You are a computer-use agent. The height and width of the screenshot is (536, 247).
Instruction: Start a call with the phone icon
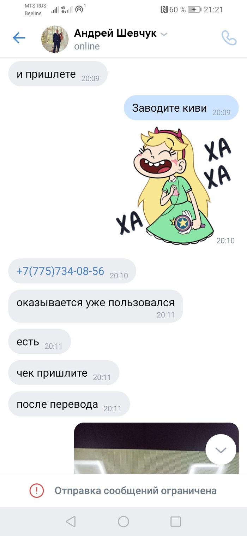click(x=229, y=38)
